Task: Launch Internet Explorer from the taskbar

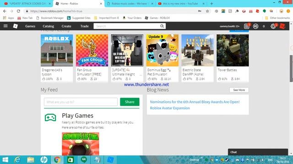Action: pos(17,160)
